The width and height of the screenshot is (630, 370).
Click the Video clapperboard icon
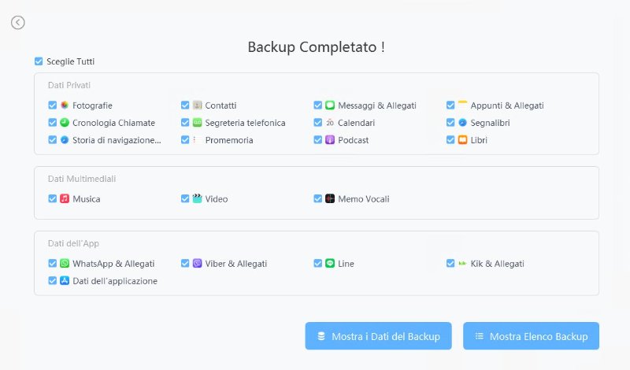tap(198, 199)
